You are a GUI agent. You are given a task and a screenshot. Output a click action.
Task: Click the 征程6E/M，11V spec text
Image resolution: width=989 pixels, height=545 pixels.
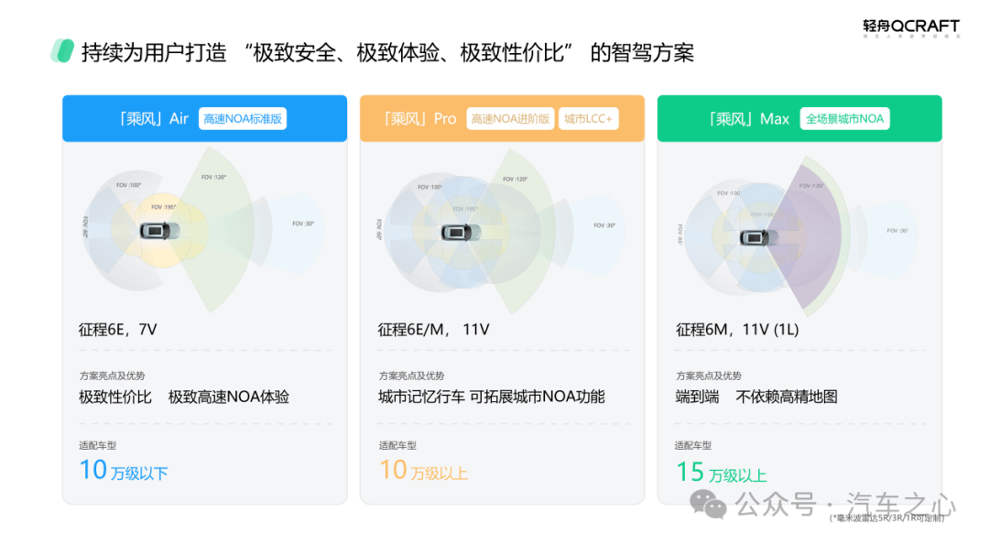point(434,329)
